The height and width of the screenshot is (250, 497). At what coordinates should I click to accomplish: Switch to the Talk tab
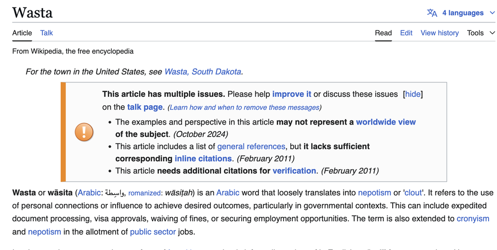point(46,33)
